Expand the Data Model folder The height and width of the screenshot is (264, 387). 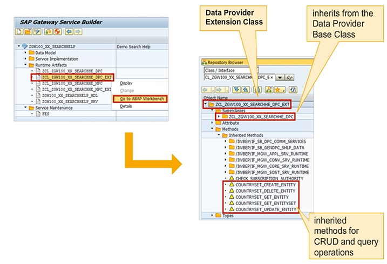[x=25, y=53]
